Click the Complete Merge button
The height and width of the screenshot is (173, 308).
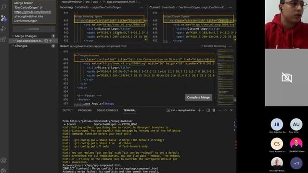[198, 98]
